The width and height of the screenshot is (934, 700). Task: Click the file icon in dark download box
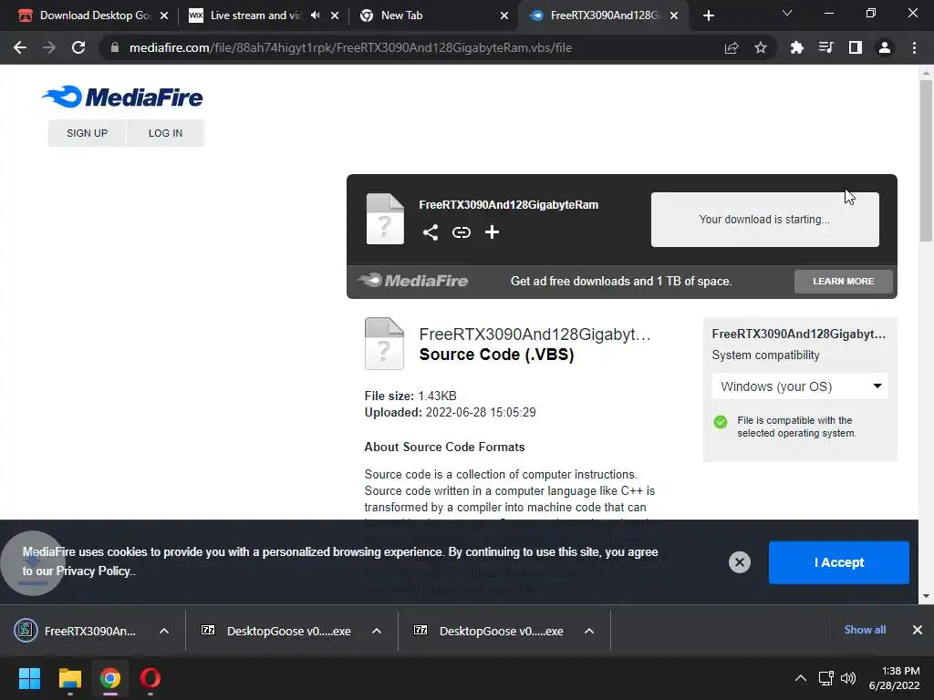(x=385, y=219)
